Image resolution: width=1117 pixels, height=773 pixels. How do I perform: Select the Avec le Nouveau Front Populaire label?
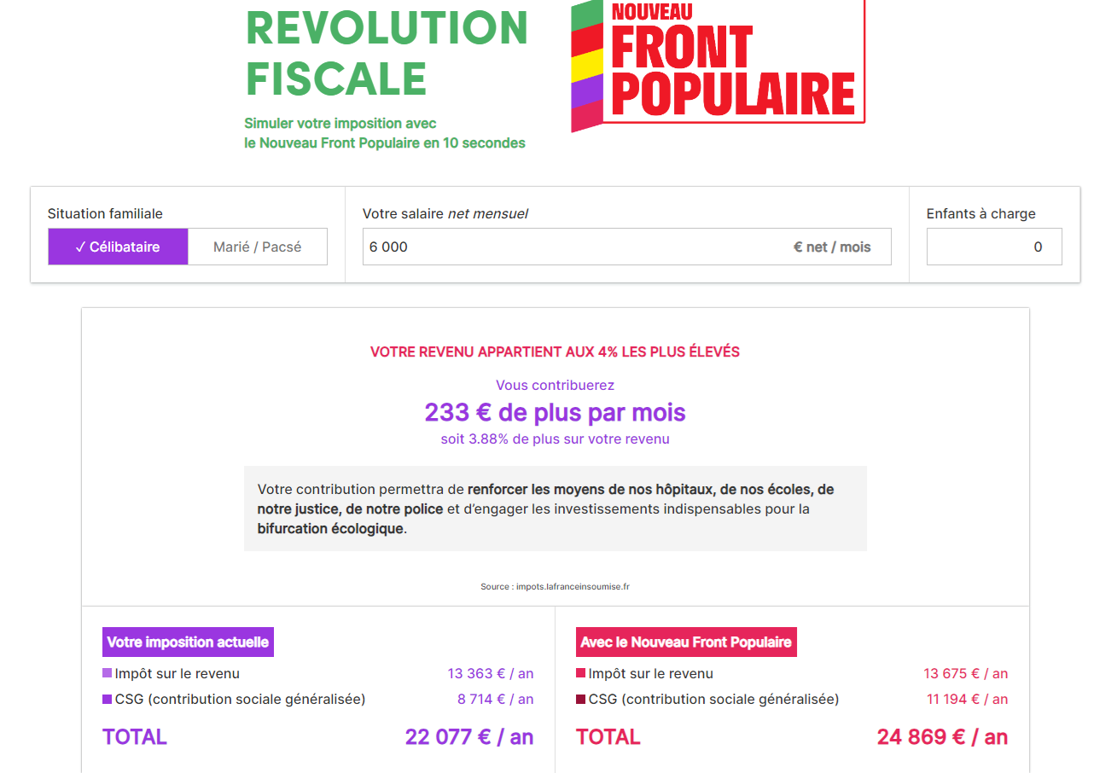686,642
